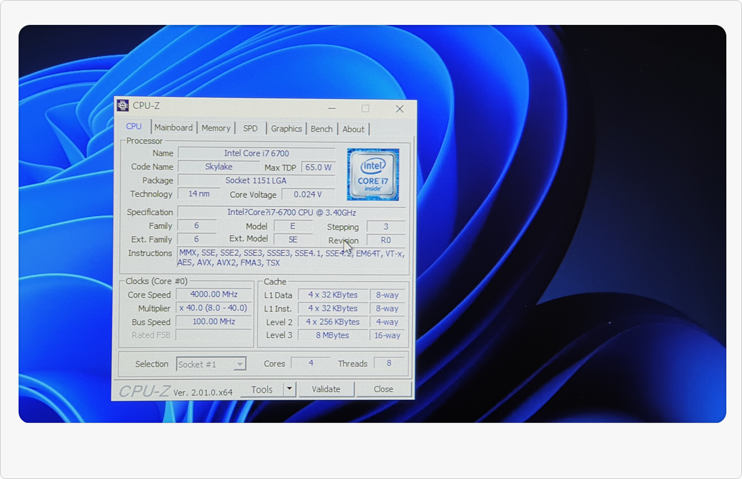Click the Level 3 16-way associativity value
742x479 pixels.
pos(387,335)
